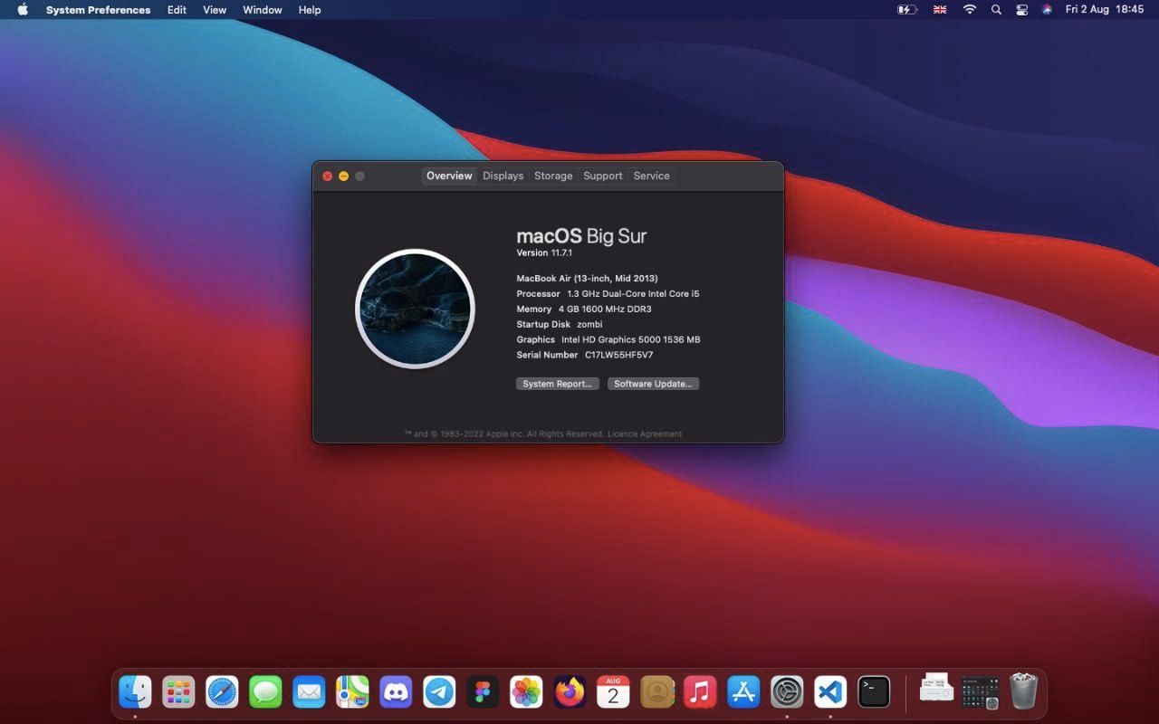Click the Memory 4 GB 1600 MHz DDR3 line
Image resolution: width=1159 pixels, height=724 pixels.
point(584,309)
